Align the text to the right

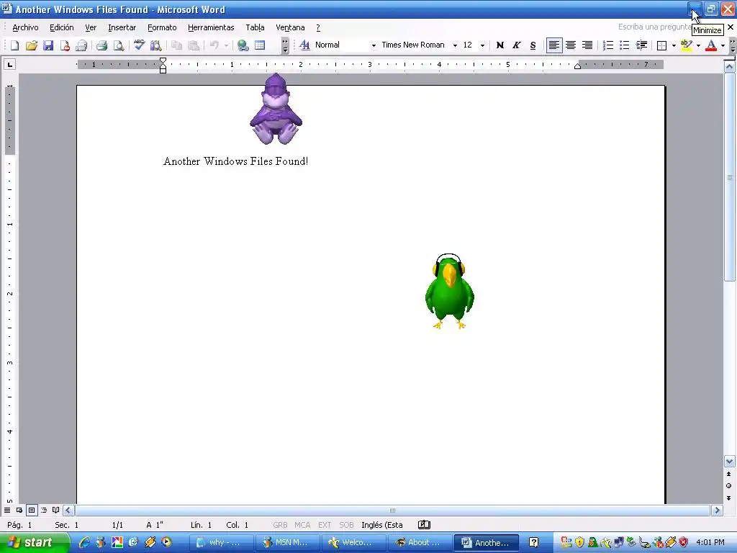(587, 45)
